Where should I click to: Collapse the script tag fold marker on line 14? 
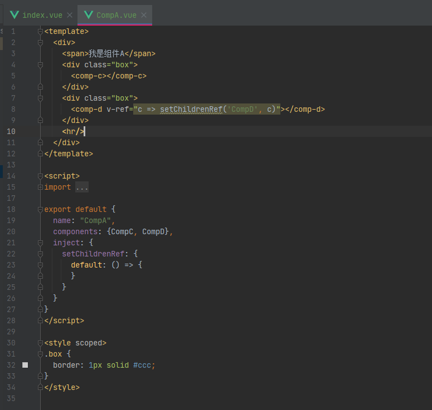40,176
